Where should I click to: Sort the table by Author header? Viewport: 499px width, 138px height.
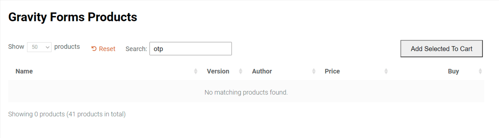262,71
